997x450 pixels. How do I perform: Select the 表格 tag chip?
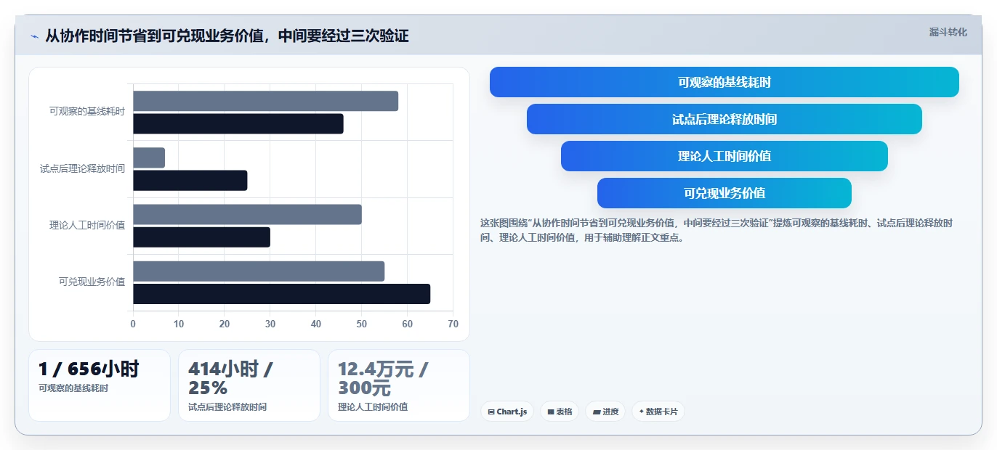click(x=560, y=412)
